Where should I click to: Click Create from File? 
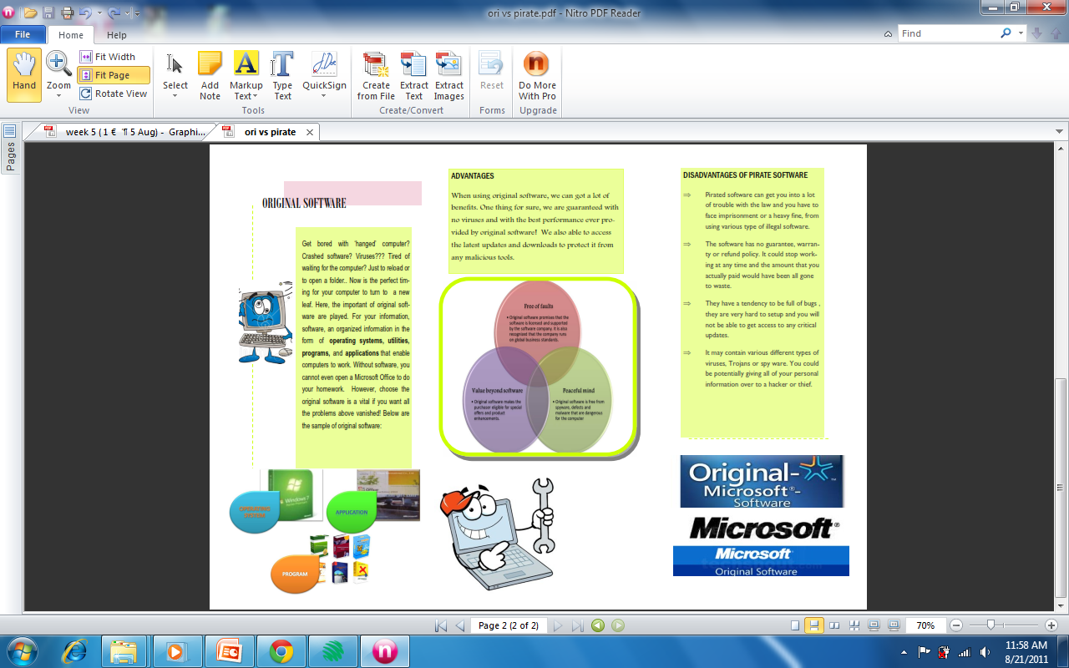click(376, 75)
